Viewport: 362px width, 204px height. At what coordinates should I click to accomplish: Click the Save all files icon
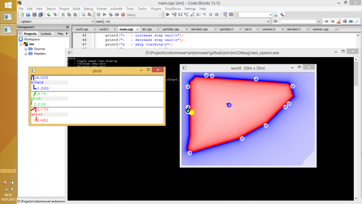click(x=40, y=15)
